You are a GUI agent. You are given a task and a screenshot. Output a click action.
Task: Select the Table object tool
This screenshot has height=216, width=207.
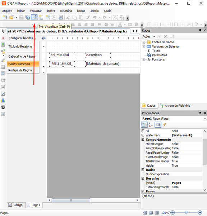point(3,67)
